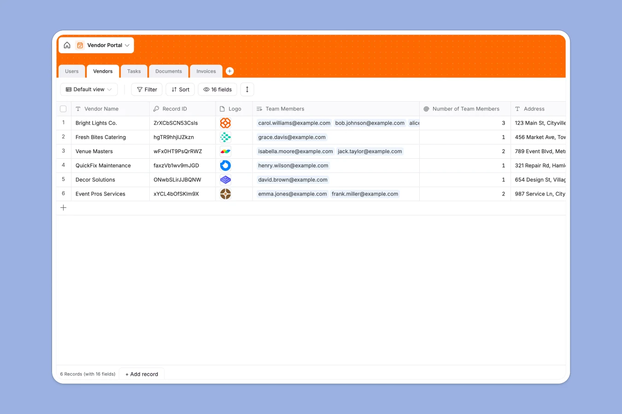Click the Fresh Bites Catering logo
The height and width of the screenshot is (414, 622).
tap(225, 137)
